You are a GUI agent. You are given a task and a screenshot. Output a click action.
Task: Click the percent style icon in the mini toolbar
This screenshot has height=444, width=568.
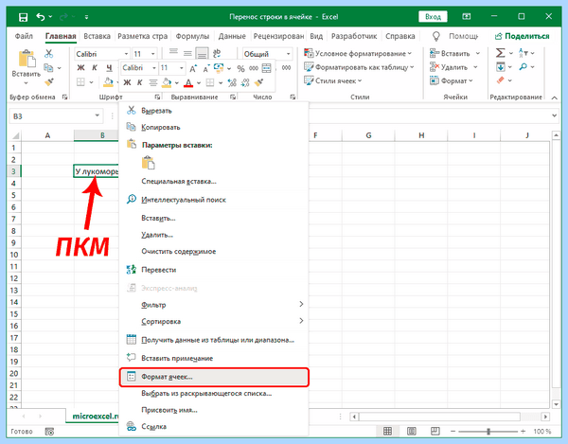pyautogui.click(x=240, y=68)
